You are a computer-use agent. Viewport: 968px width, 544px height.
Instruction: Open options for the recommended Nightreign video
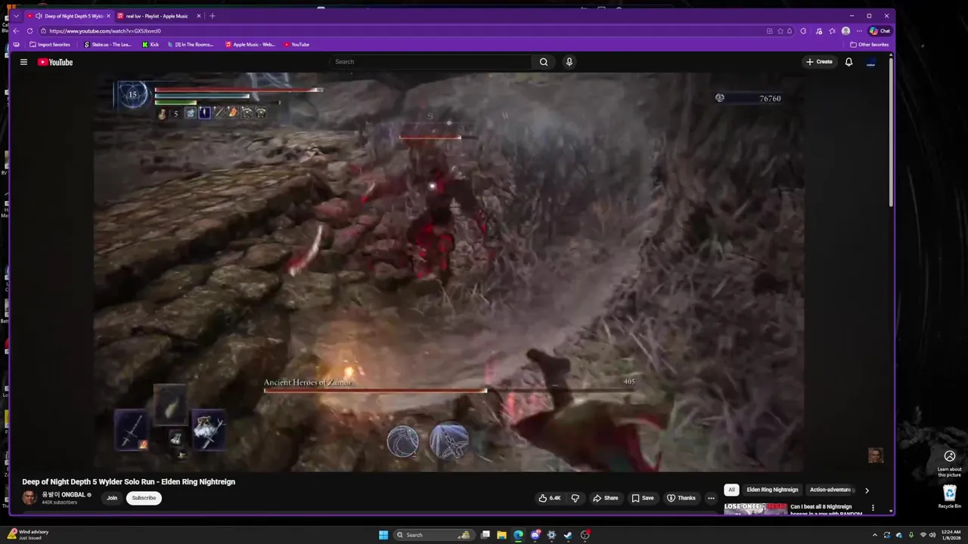click(873, 508)
